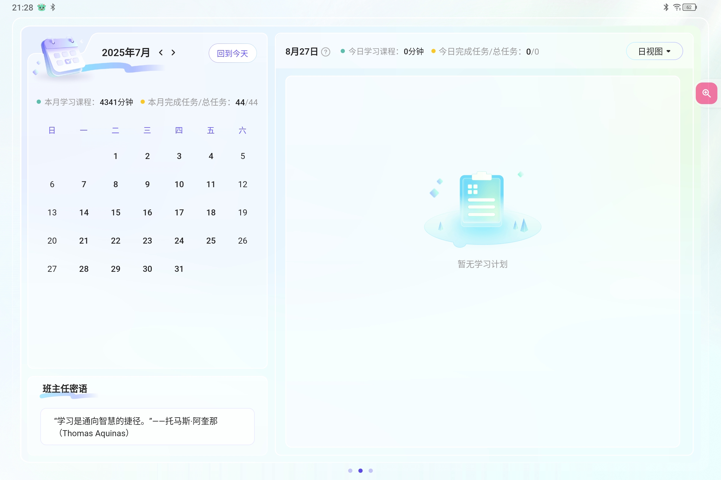Tap the WiFi status icon
The height and width of the screenshot is (480, 721).
pos(677,7)
